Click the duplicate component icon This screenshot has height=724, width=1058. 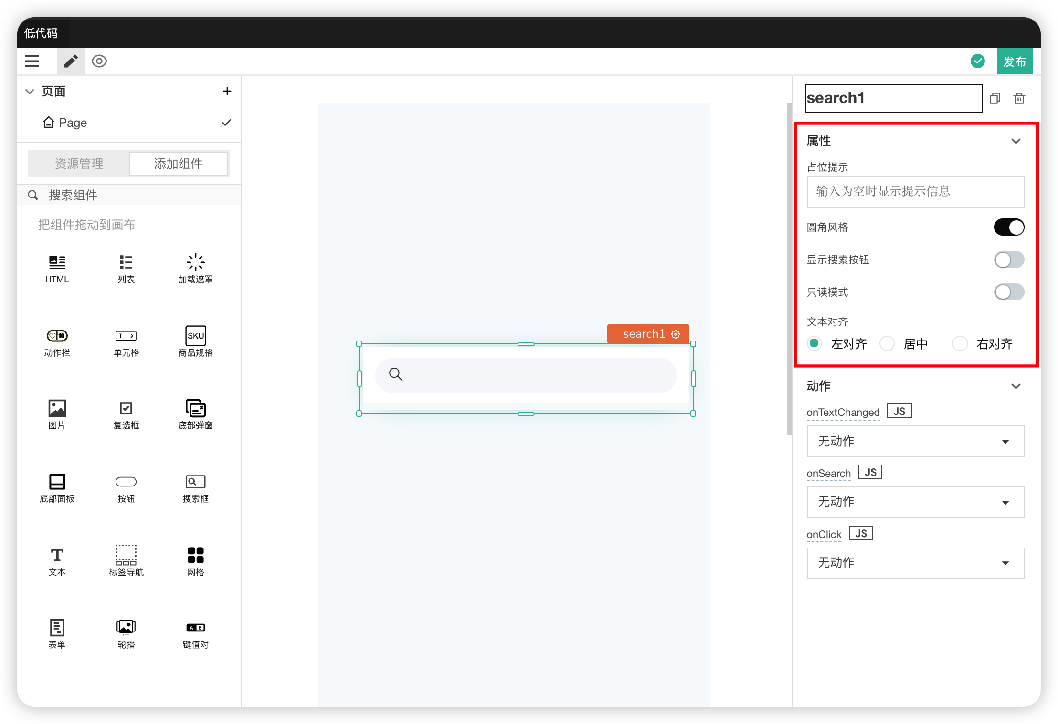coord(995,98)
